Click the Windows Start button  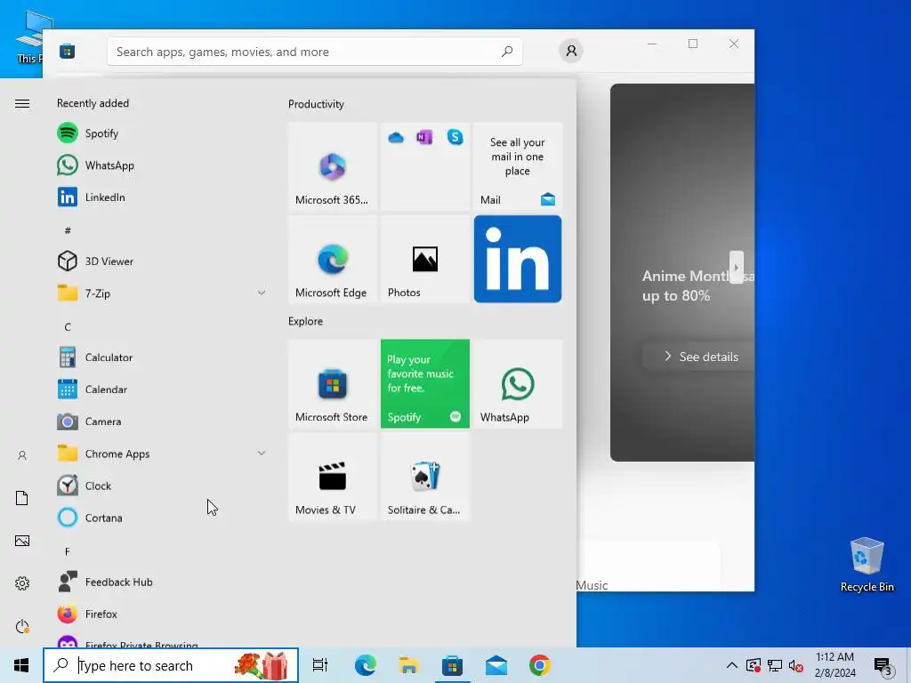click(21, 665)
